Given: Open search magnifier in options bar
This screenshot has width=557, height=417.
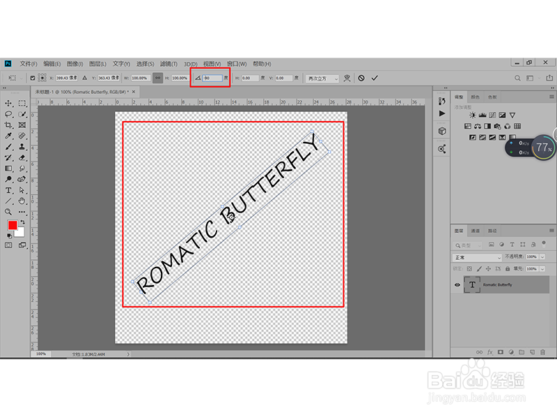Looking at the screenshot, I should 517,78.
